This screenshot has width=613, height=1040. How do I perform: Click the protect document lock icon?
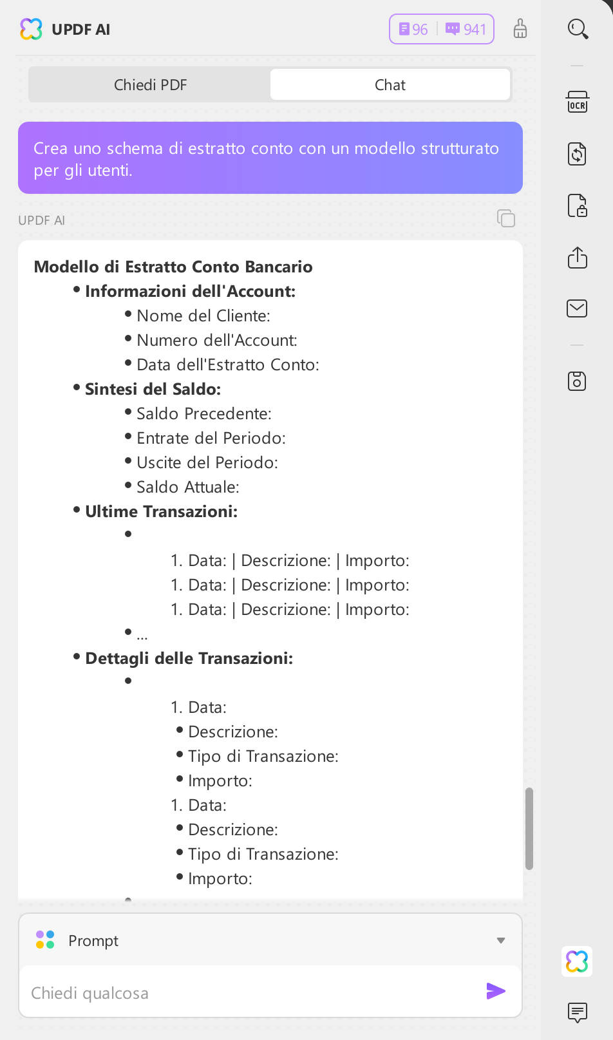click(578, 206)
